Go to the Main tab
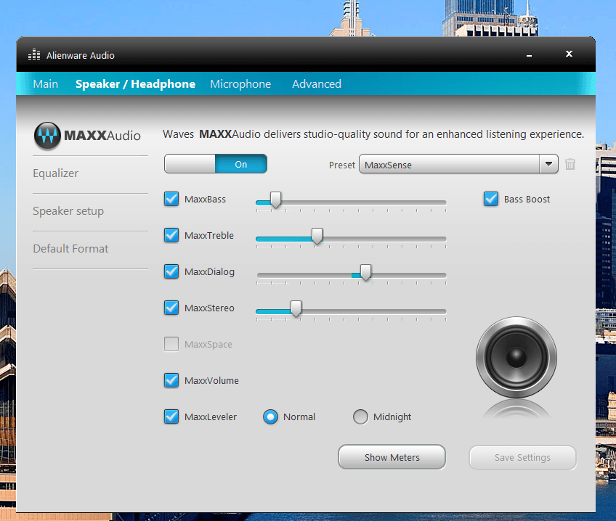This screenshot has height=521, width=616. (x=45, y=84)
